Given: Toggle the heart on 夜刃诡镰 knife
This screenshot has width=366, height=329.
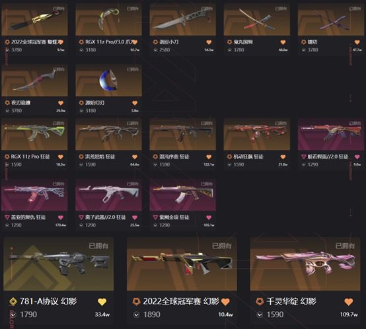Looking at the screenshot, I should [x=61, y=103].
